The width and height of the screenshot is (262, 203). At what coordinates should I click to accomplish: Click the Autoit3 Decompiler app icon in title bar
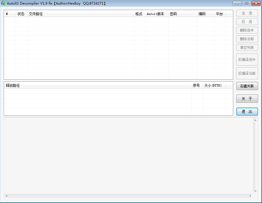tap(3, 3)
